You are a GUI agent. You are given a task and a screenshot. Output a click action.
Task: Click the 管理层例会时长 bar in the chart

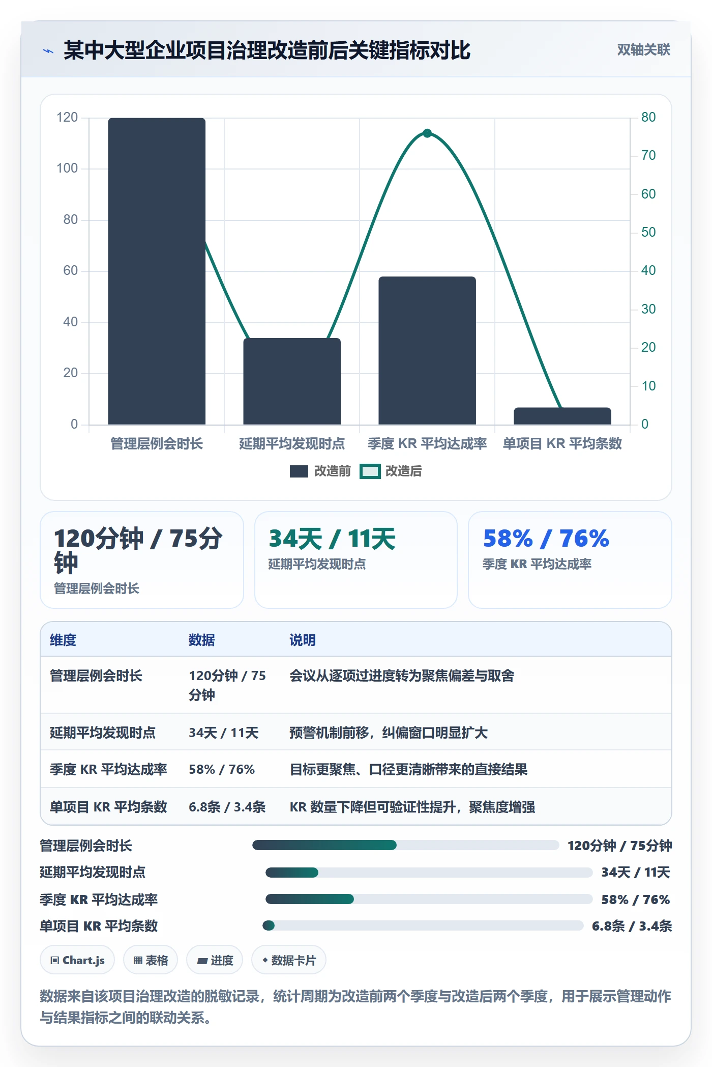[x=157, y=271]
